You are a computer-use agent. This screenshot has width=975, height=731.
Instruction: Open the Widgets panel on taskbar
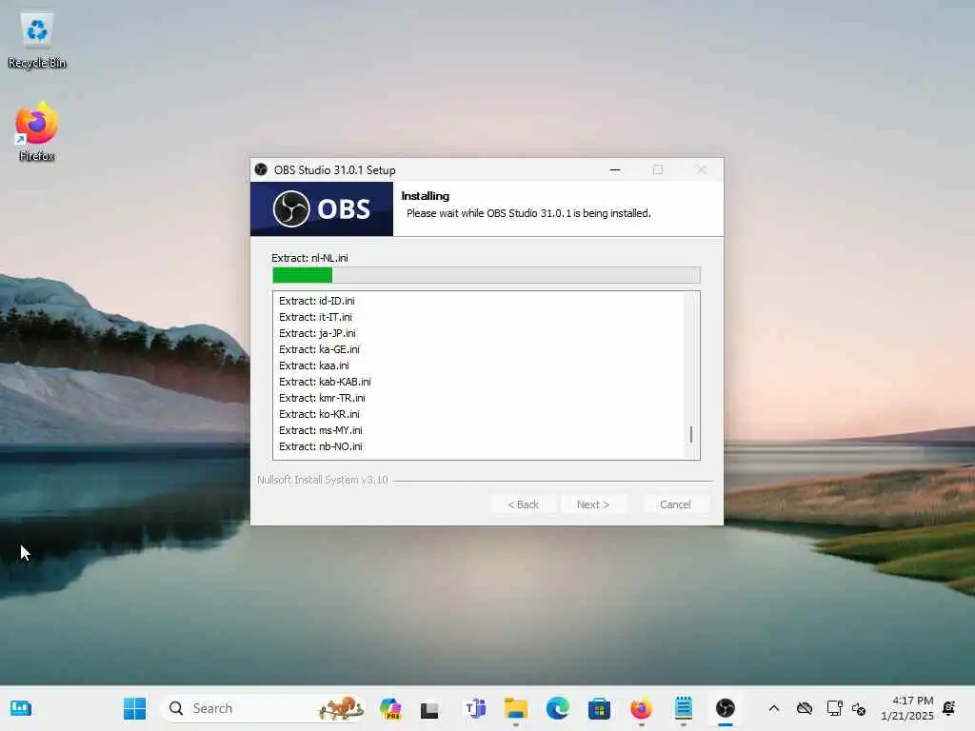tap(21, 708)
